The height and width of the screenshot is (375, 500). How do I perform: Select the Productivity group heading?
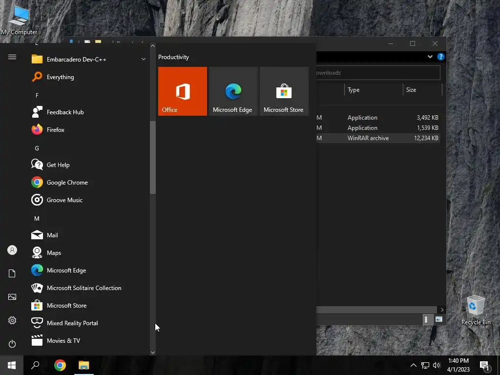pos(173,57)
